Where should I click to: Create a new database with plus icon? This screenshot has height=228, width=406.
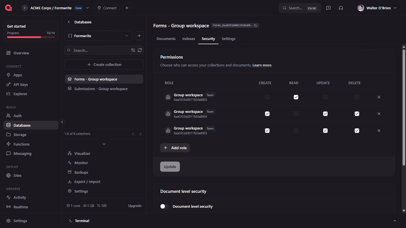coord(139,36)
